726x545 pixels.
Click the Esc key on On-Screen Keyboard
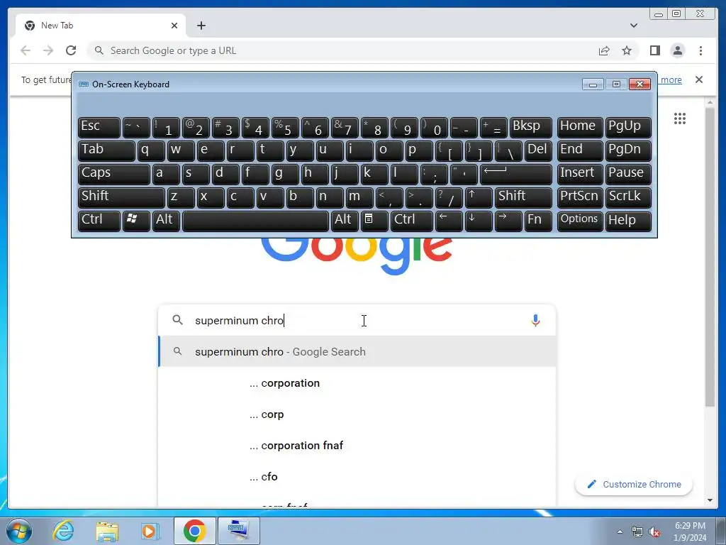click(99, 127)
